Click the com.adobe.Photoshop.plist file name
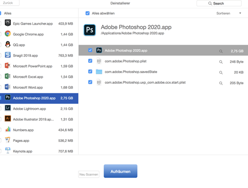Screen dimensions: 248x188 125,61
